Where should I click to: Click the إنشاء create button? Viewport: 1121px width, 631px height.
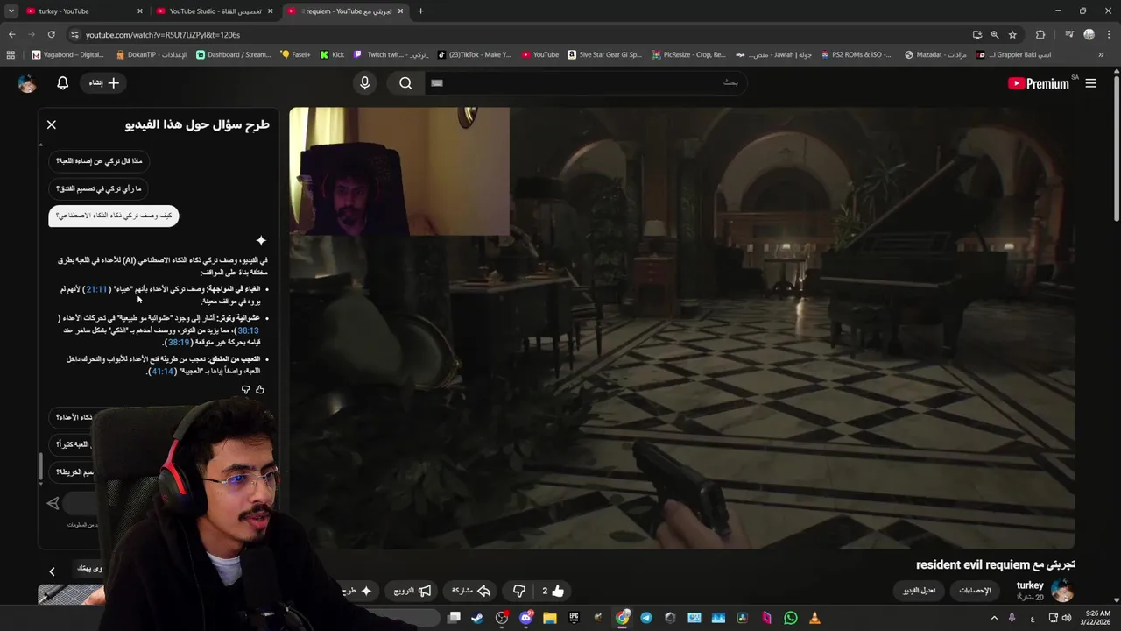point(104,82)
